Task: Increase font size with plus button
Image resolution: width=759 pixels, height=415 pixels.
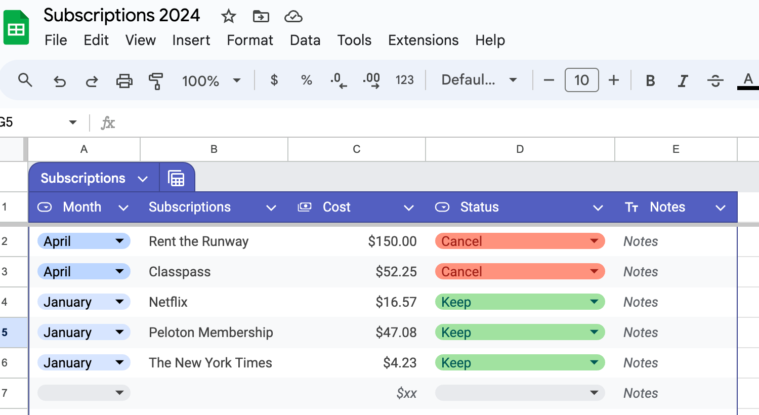Action: tap(614, 80)
